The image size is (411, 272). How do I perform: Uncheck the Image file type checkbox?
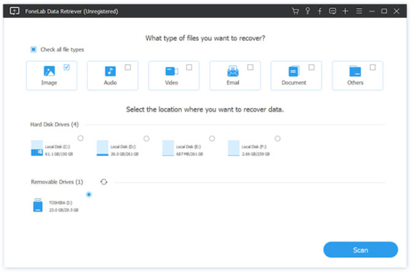[x=67, y=68]
